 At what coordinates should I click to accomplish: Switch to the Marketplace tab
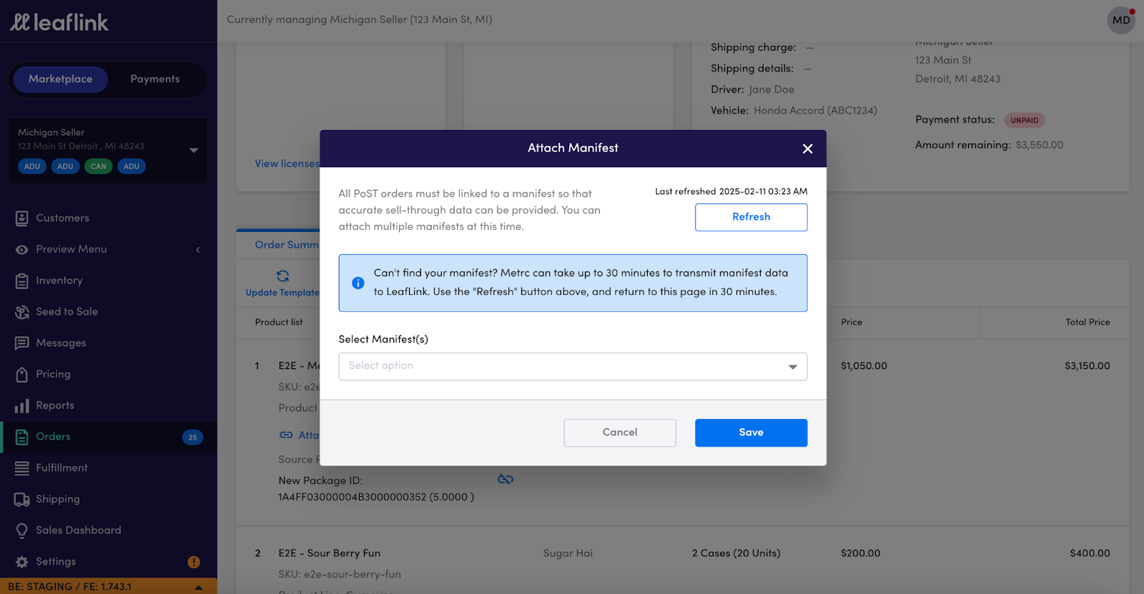point(60,79)
